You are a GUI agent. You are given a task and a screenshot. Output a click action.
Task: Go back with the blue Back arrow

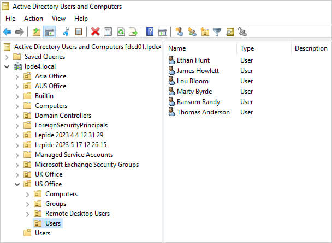tap(7, 32)
